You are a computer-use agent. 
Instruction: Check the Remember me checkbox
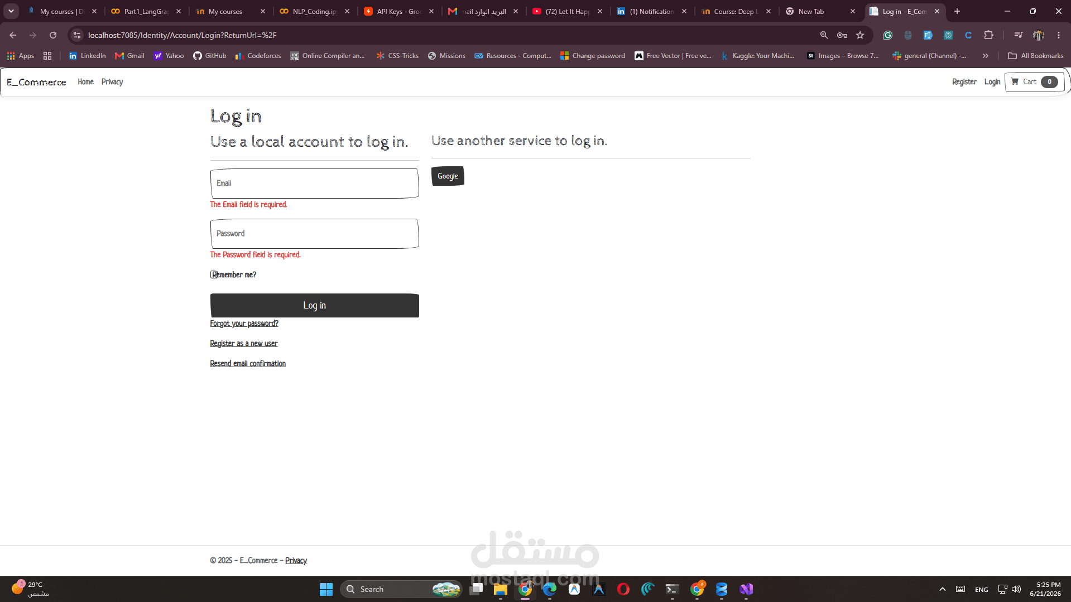click(x=214, y=274)
